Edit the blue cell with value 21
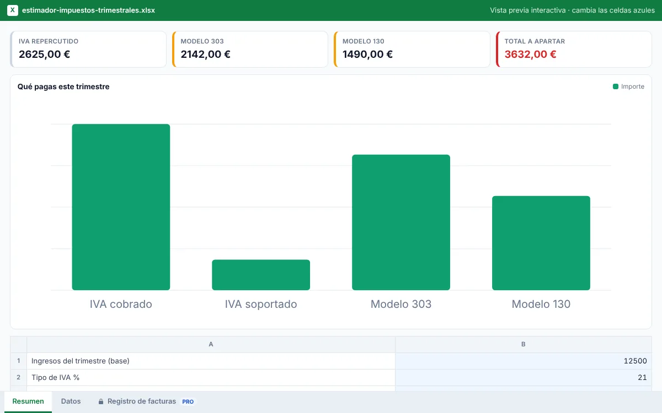Viewport: 662px width, 413px height. [x=524, y=378]
